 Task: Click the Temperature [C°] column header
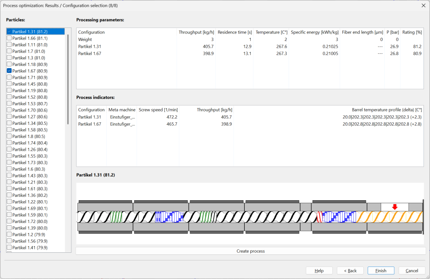point(271,32)
